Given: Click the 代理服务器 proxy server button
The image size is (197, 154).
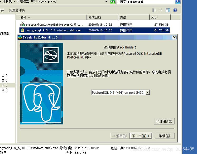Looking at the screenshot, I should pyautogui.click(x=164, y=121).
